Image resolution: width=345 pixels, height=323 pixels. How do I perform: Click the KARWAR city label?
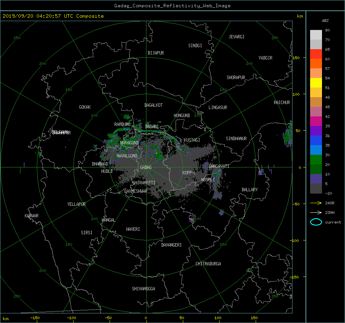coord(31,216)
